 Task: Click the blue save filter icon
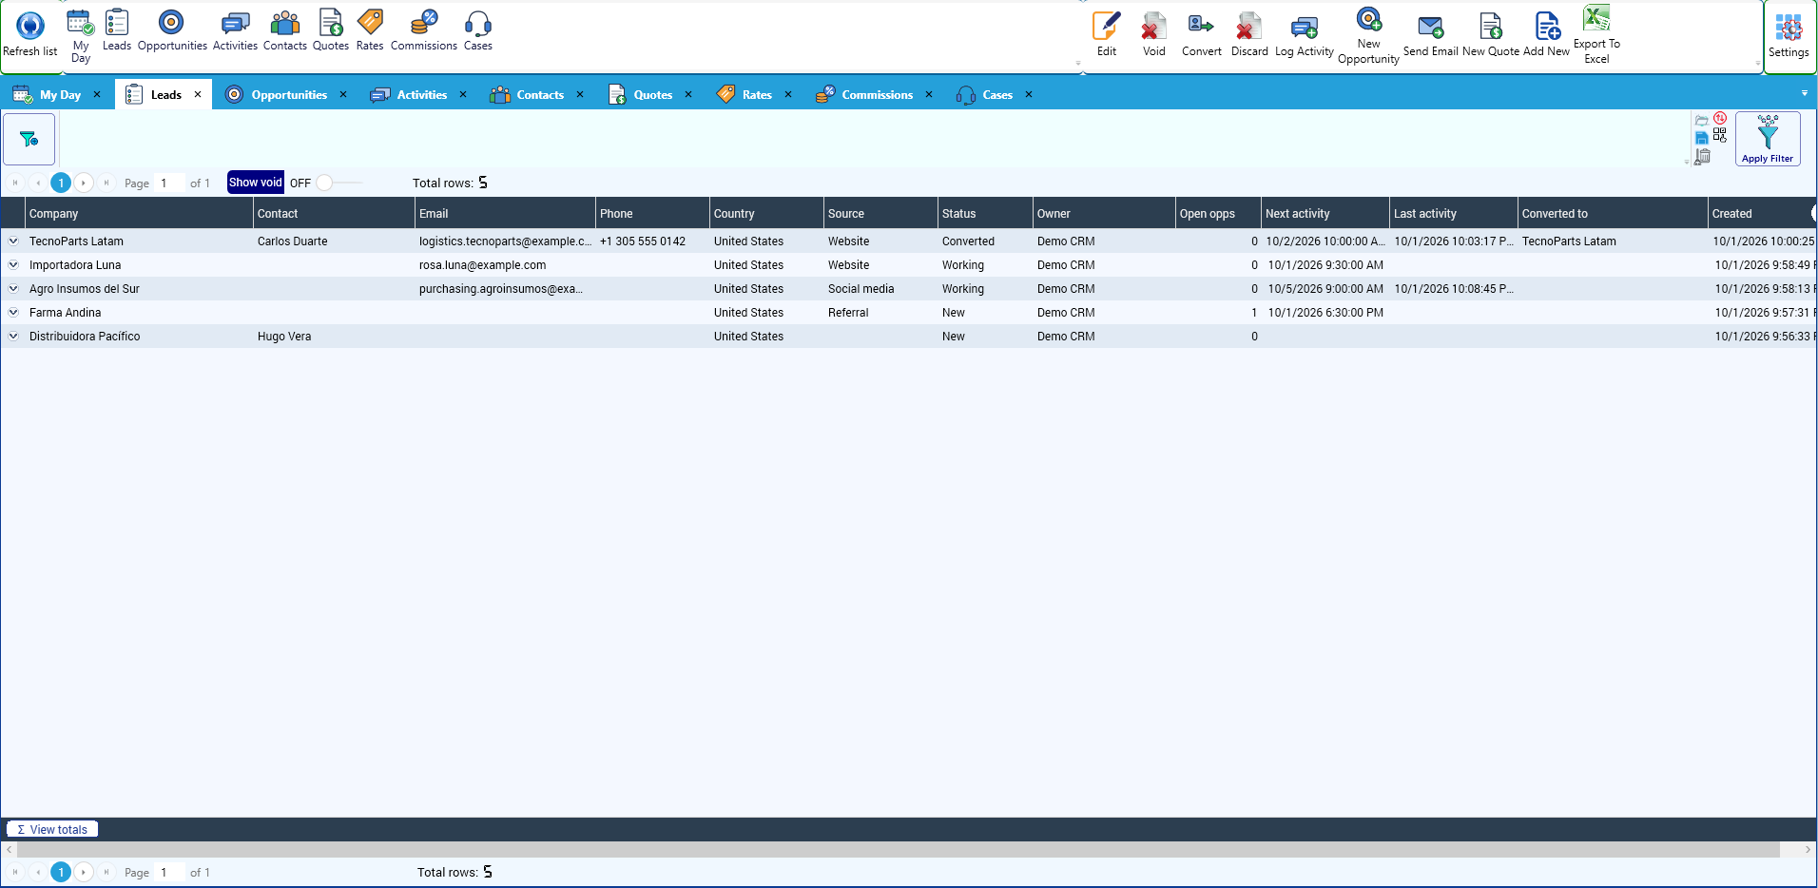point(1702,139)
